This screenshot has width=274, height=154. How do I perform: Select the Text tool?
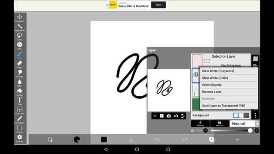[20, 101]
